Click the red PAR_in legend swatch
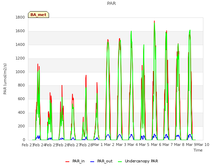This screenshot has height=168, width=224. click(67, 162)
